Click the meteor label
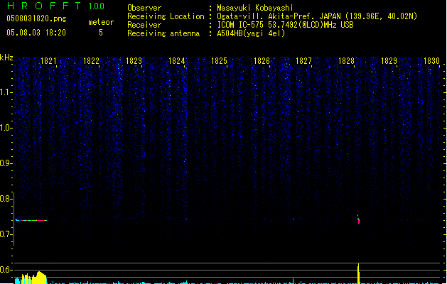Image resolution: width=447 pixels, height=284 pixels. click(101, 22)
